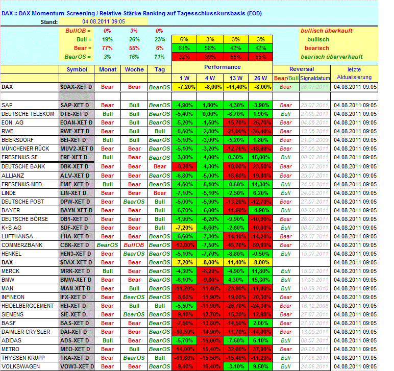Click the Stand date value cell
394x371 pixels.
coord(104,21)
